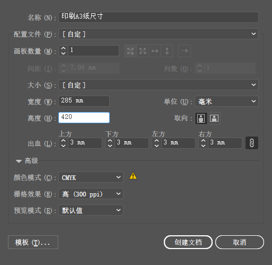
Task: Click the 创建文档 button
Action: click(188, 242)
